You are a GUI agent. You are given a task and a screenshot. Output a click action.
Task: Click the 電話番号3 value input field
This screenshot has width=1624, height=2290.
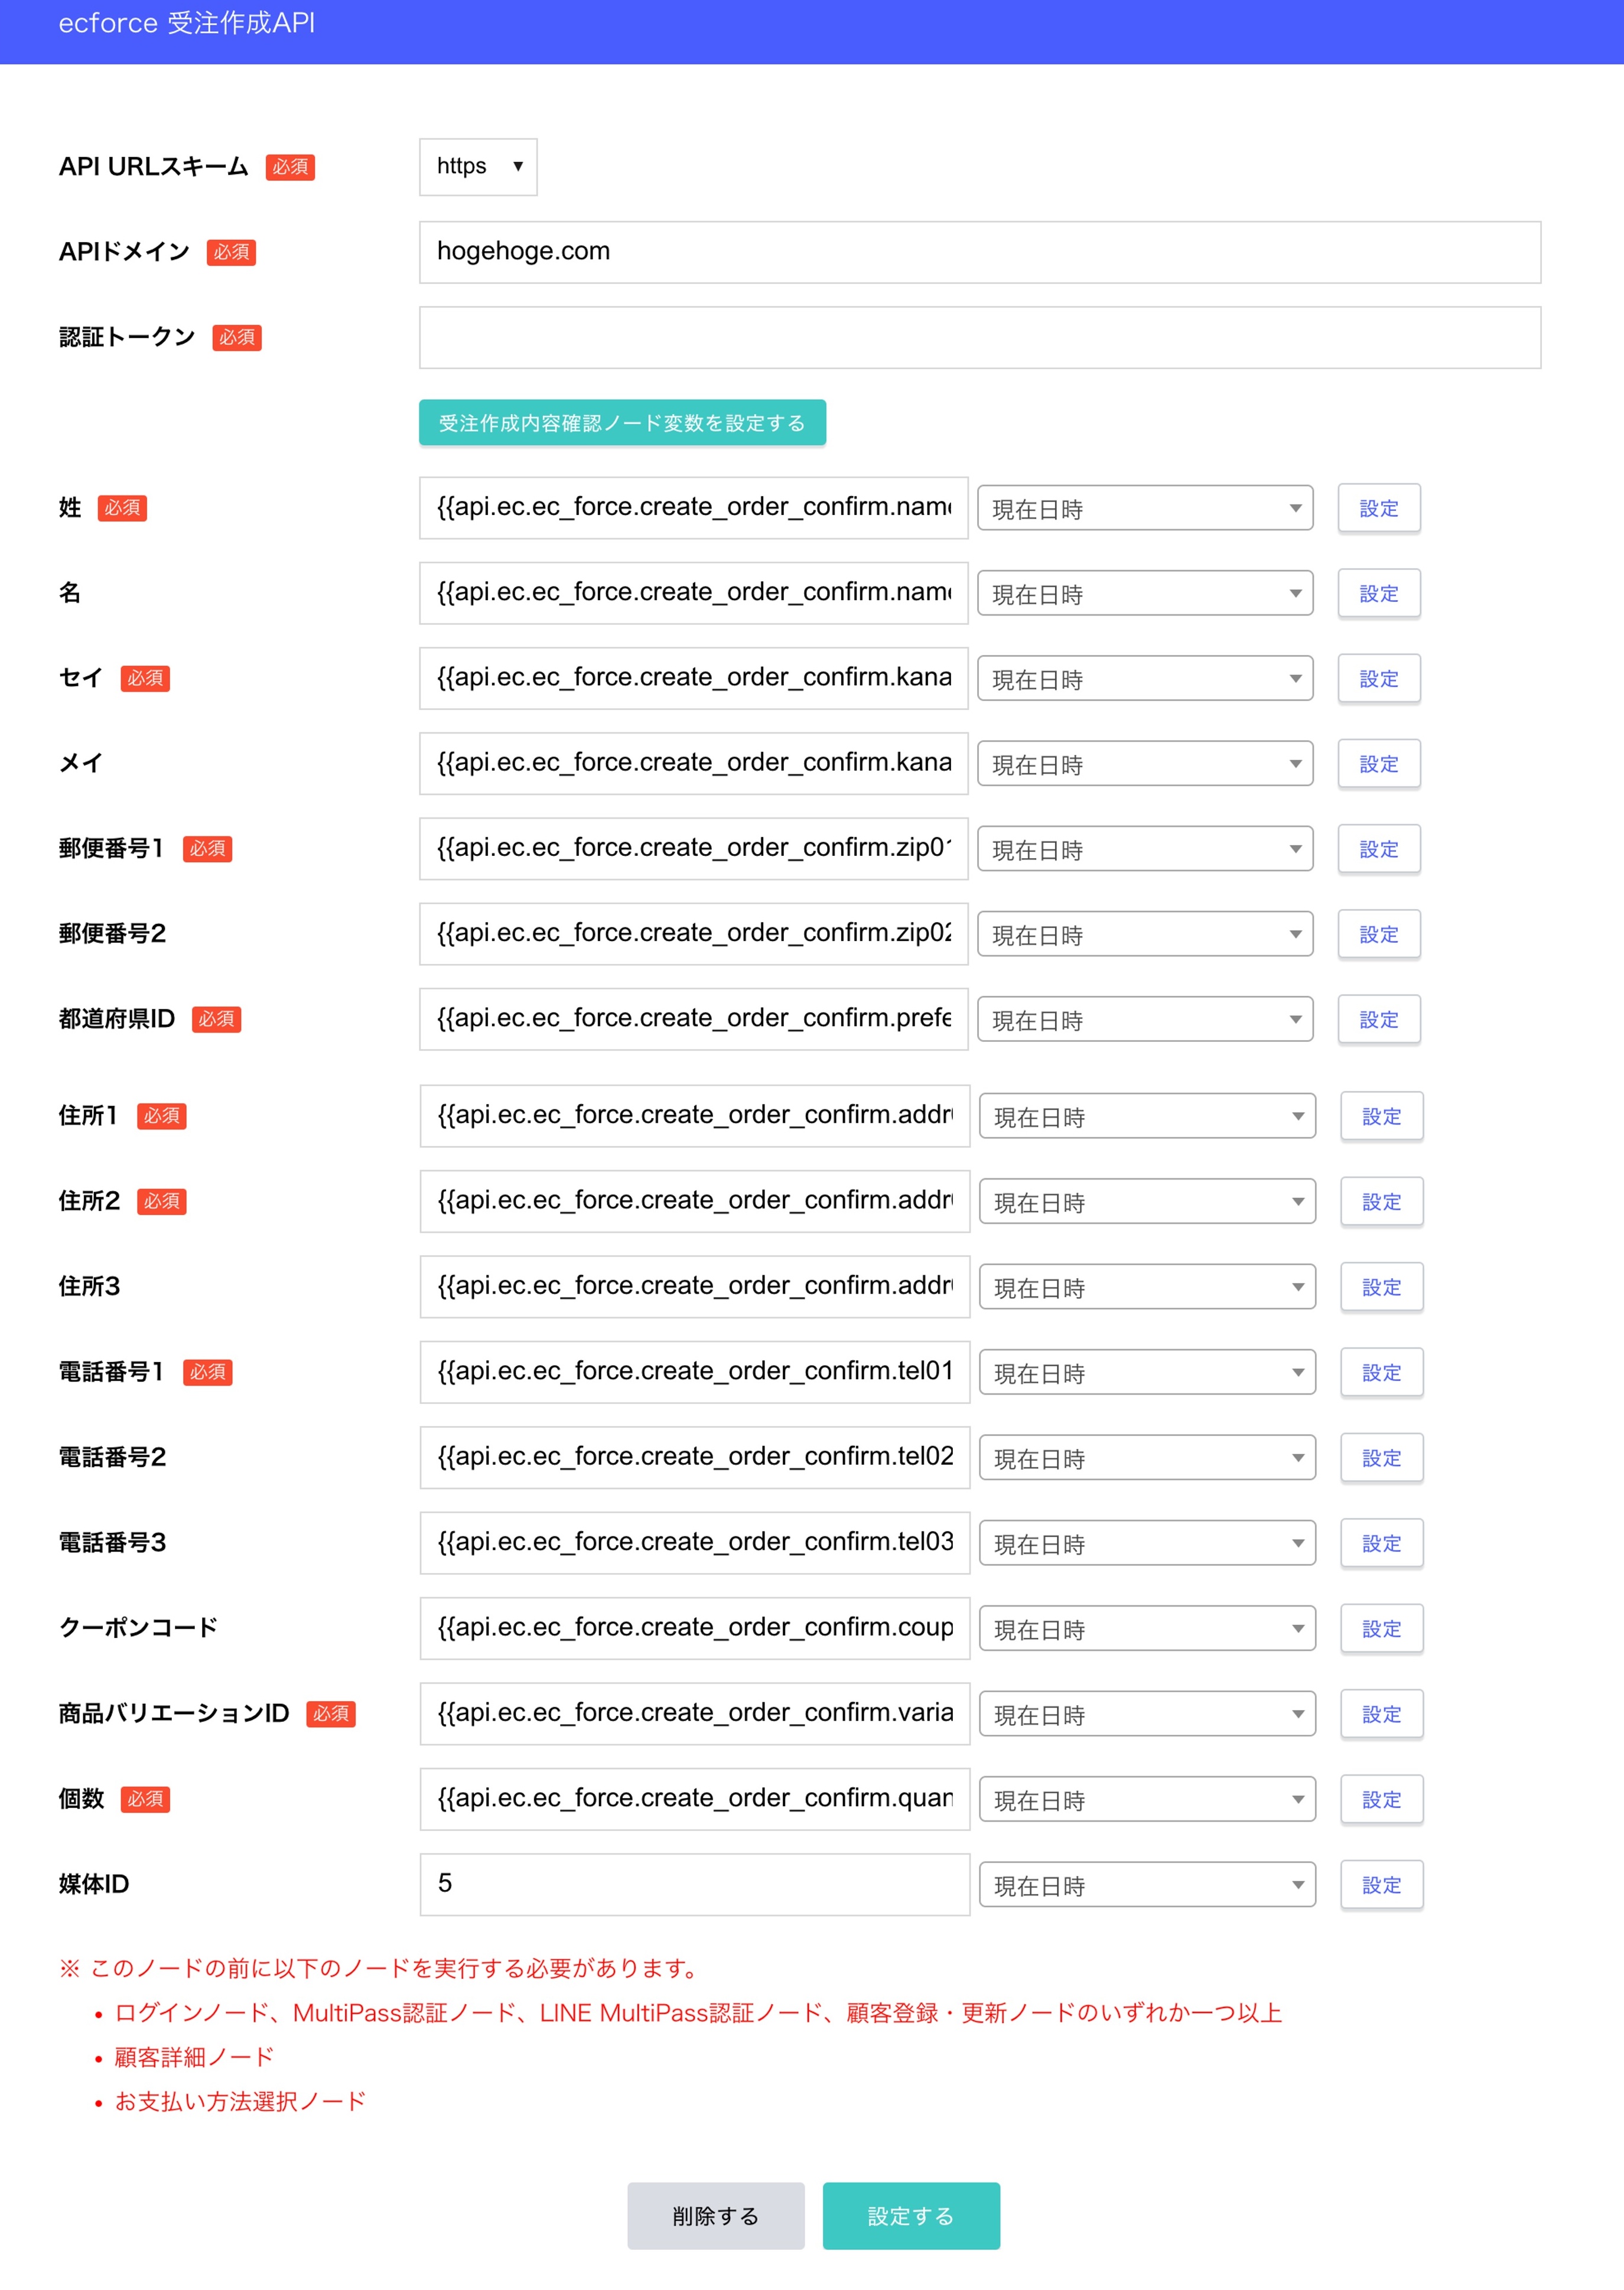[x=695, y=1542]
